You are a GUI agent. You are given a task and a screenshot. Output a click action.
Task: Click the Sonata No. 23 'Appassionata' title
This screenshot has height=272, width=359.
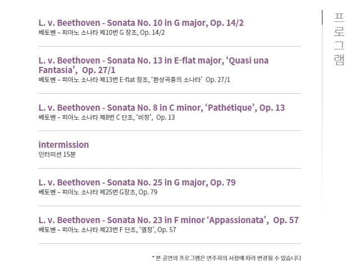pyautogui.click(x=169, y=220)
